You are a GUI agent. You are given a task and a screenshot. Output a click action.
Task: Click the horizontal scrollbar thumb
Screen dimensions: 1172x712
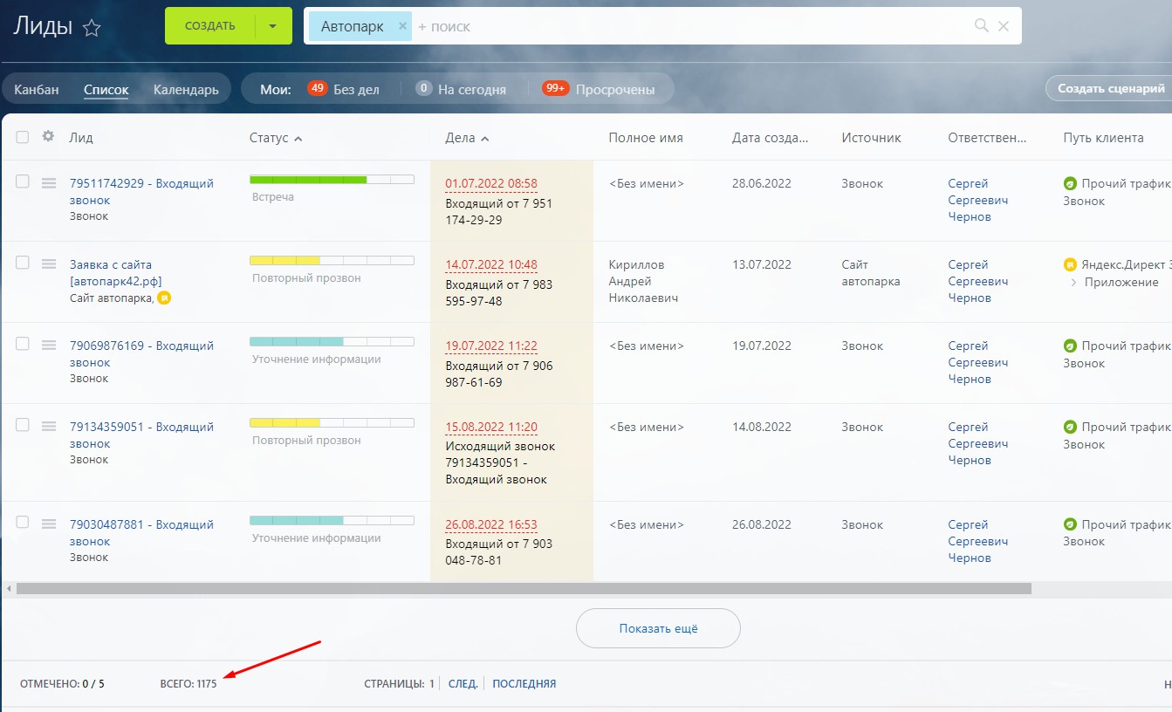coord(524,589)
